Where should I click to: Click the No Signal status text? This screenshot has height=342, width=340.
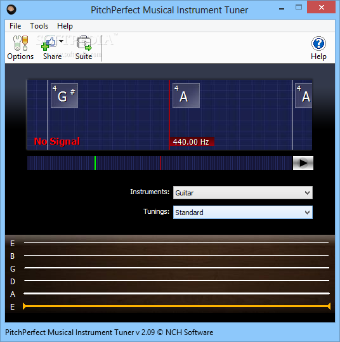click(x=57, y=141)
